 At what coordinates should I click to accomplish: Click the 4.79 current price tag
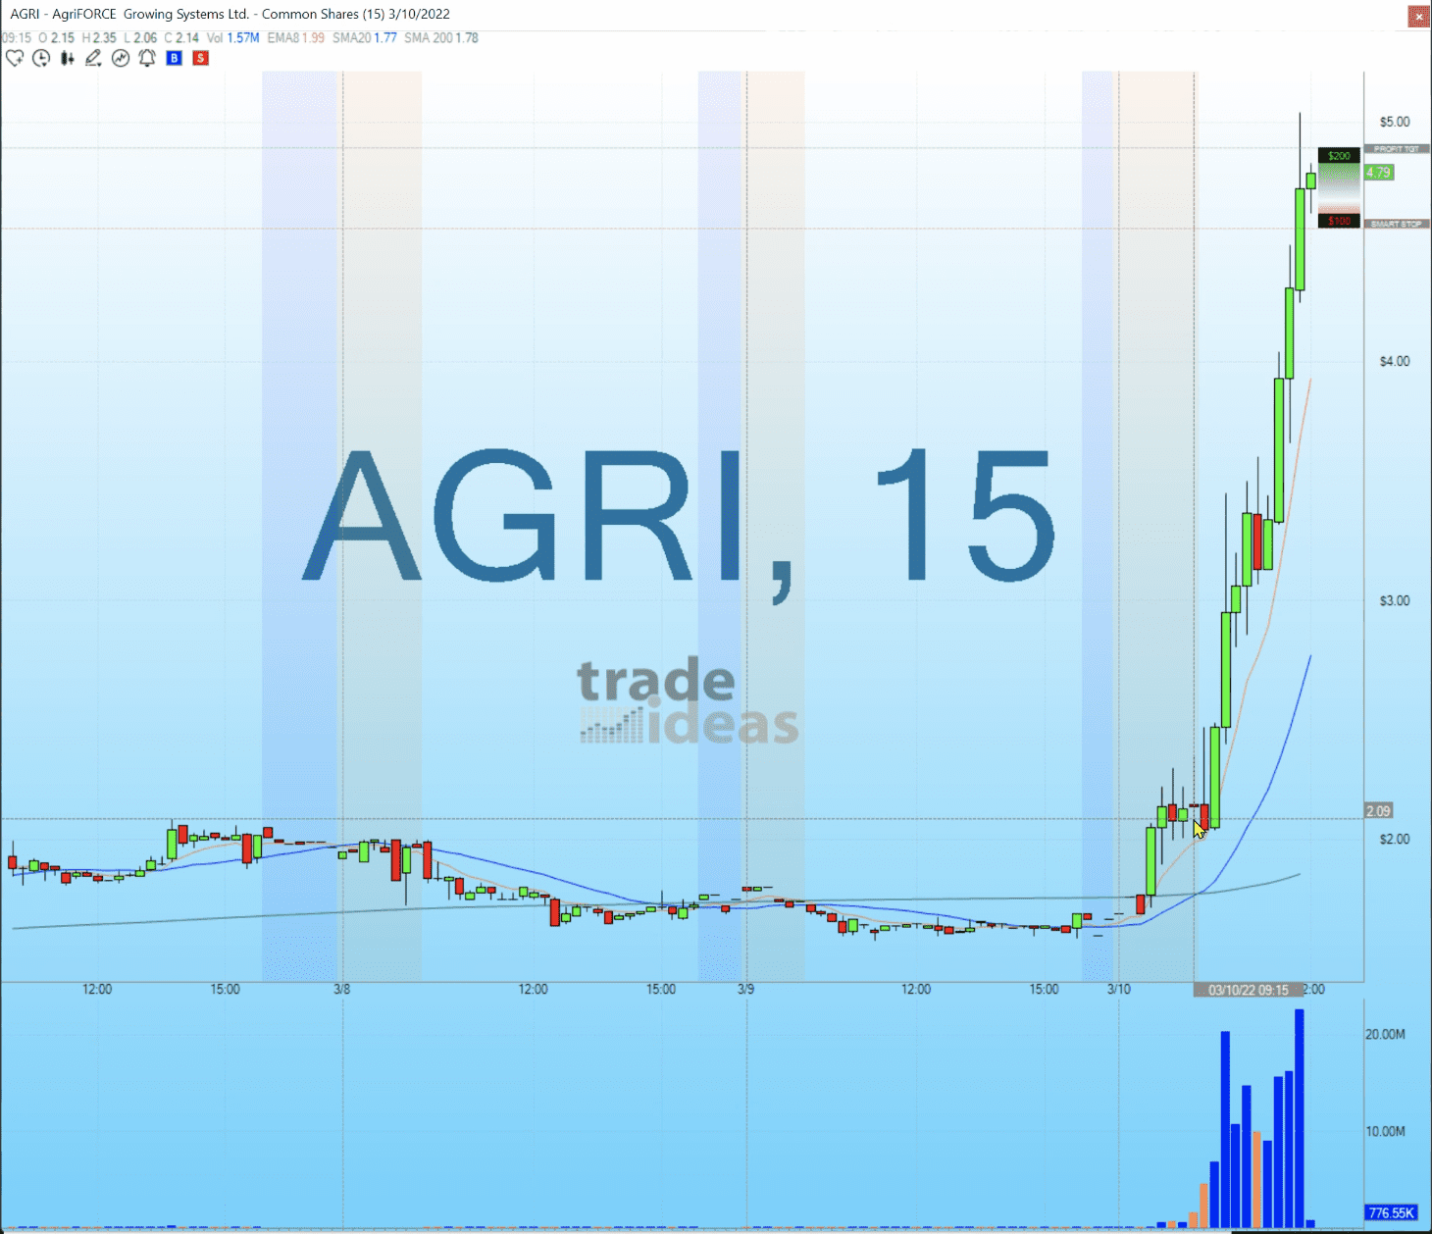pyautogui.click(x=1378, y=173)
